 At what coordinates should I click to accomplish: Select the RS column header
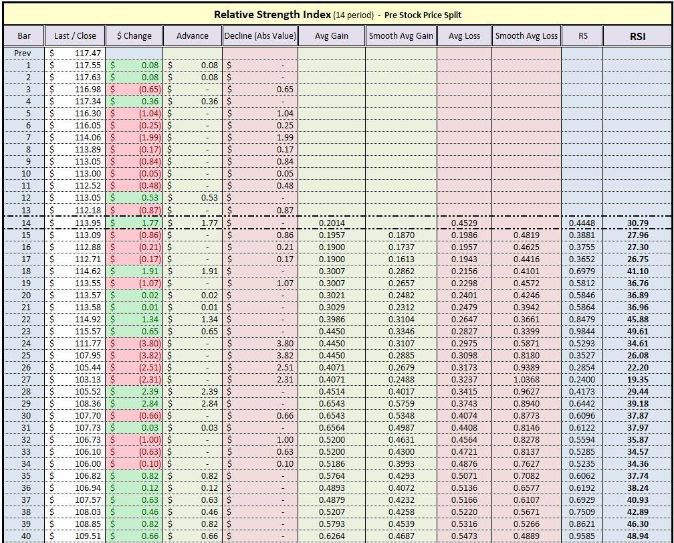tap(582, 36)
